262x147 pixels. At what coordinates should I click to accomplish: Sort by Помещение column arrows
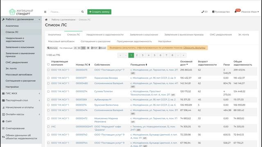pos(147,65)
